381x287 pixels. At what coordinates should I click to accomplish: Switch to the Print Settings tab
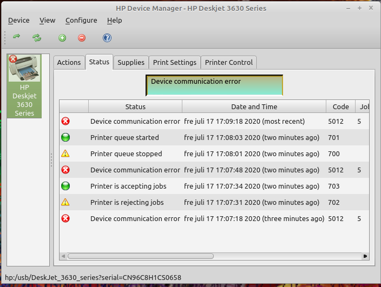175,62
